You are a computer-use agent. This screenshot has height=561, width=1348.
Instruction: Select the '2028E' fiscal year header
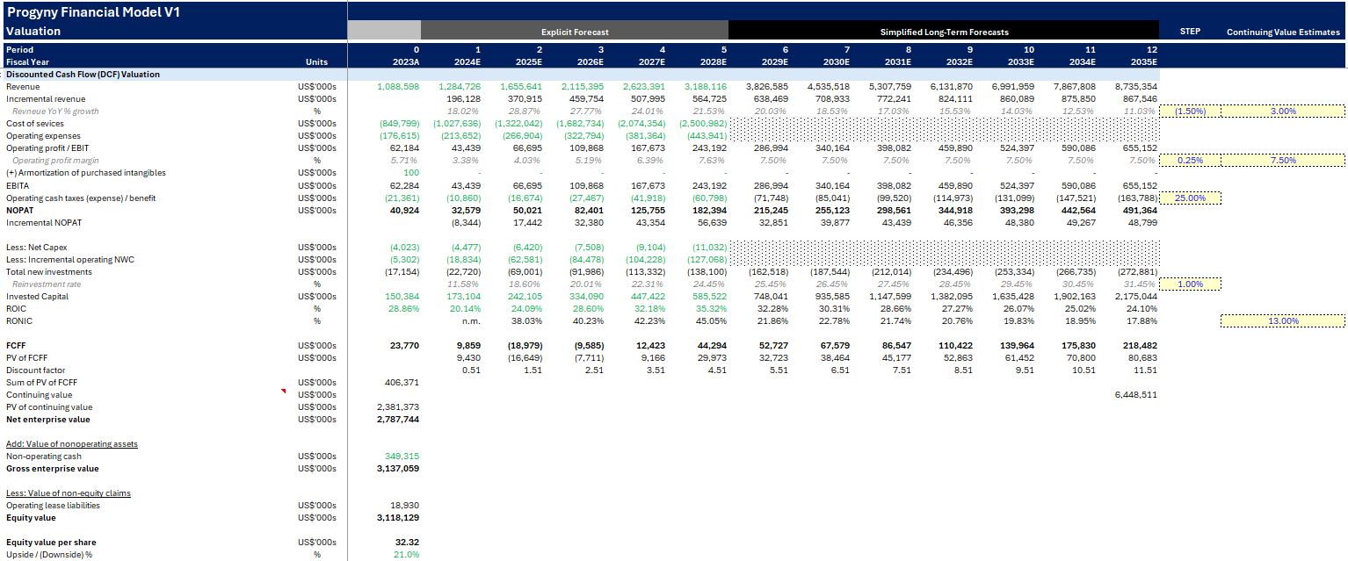coord(712,62)
